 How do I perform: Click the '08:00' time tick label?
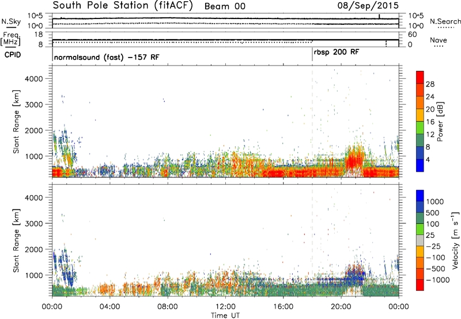point(167,307)
